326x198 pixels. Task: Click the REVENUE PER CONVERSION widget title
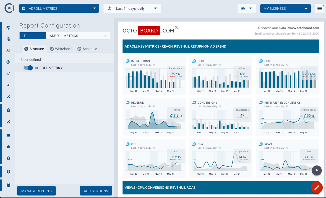click(283, 103)
